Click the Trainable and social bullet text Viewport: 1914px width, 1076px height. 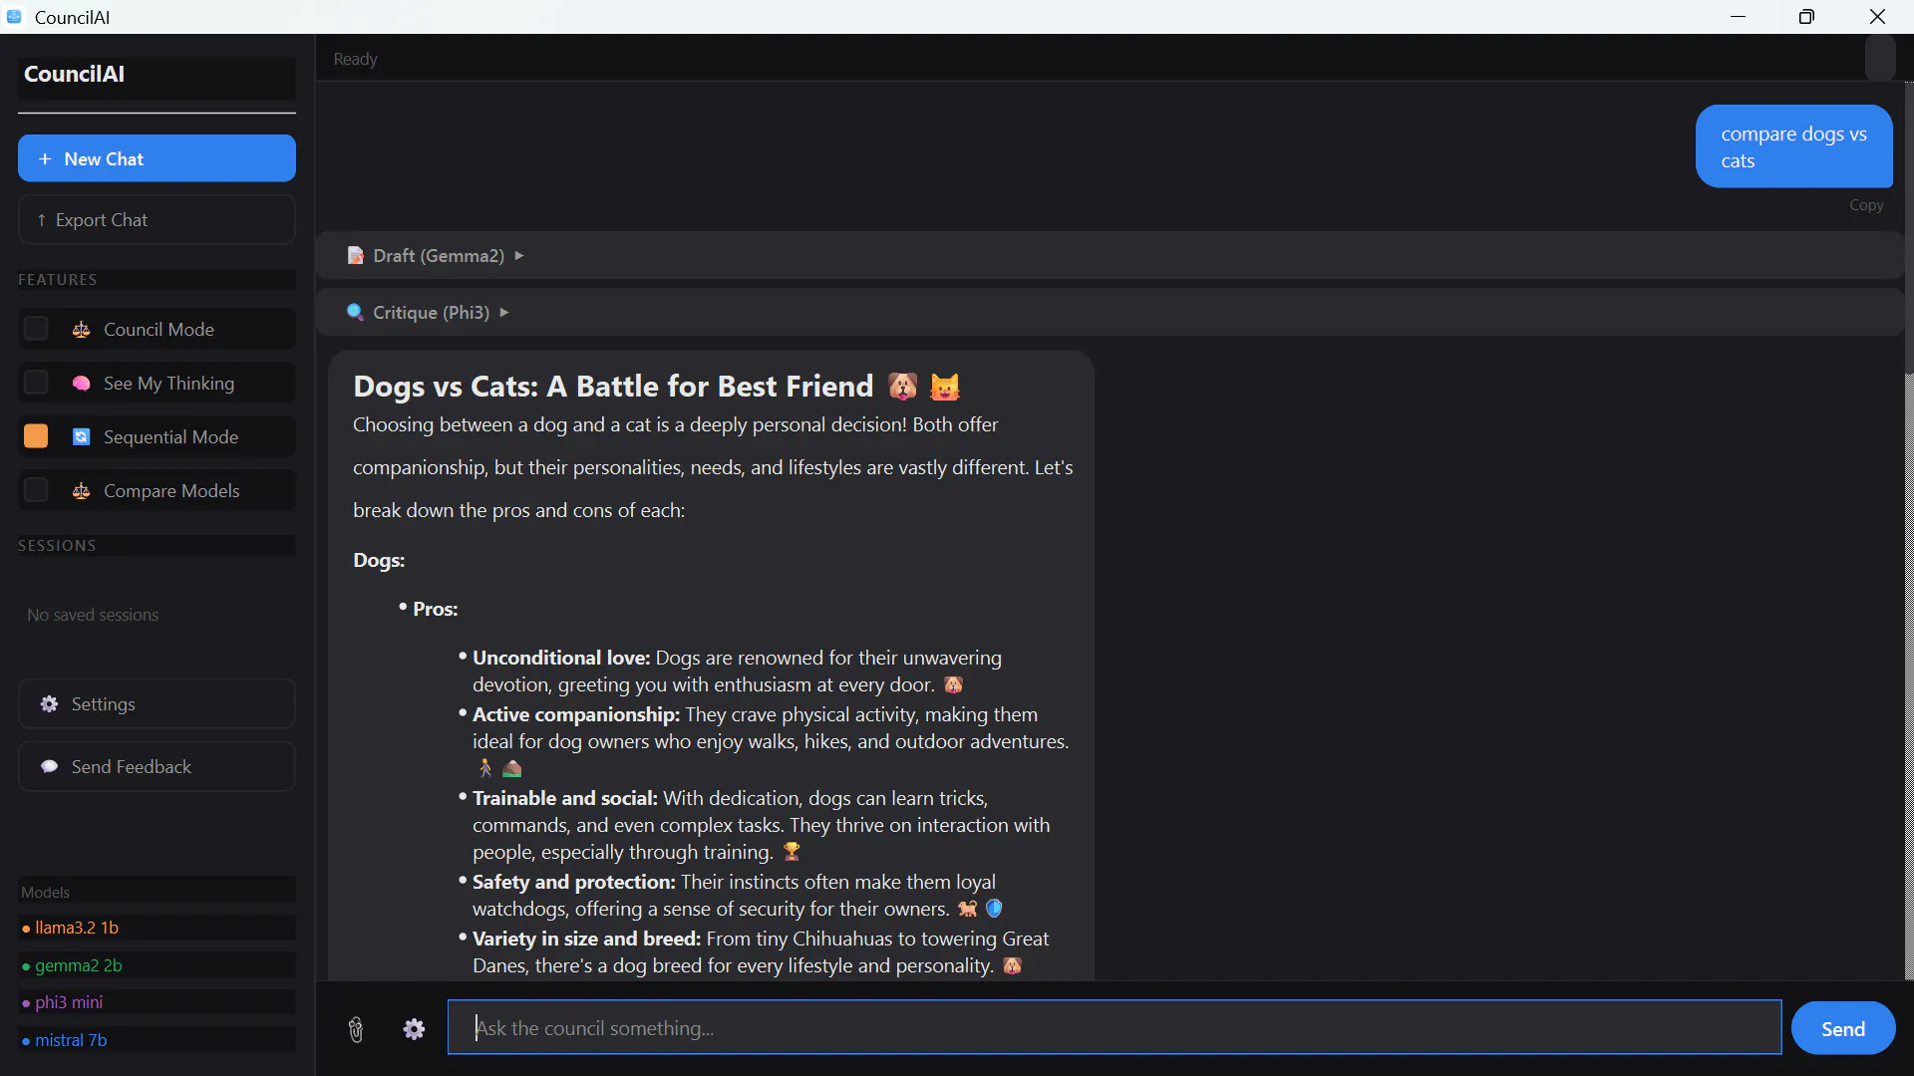(761, 825)
